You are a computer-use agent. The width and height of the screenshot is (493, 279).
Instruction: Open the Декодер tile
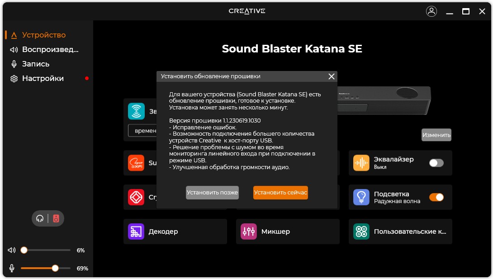(175, 232)
